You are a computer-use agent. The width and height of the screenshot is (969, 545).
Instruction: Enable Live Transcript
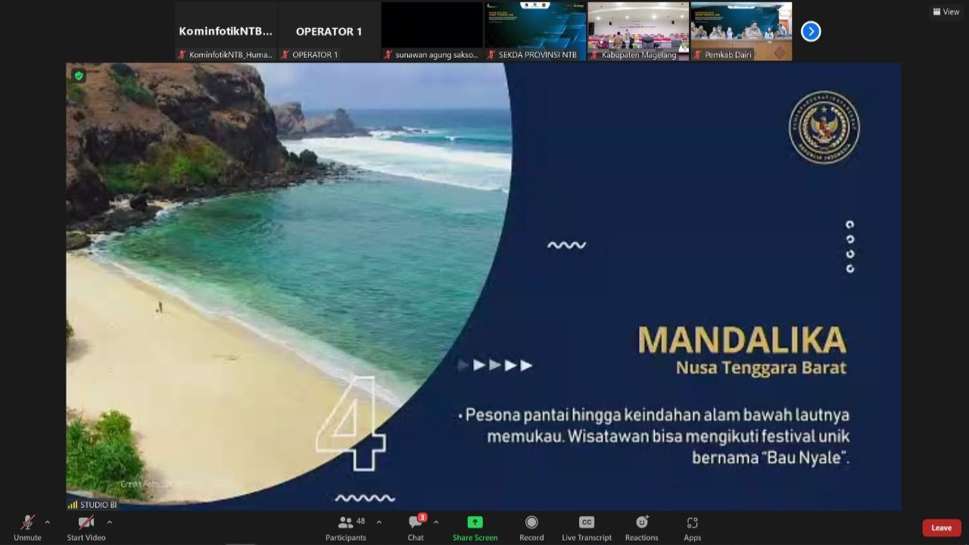(x=586, y=528)
